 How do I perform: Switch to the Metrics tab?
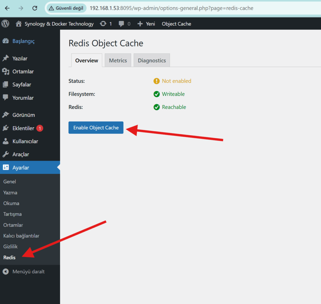tap(118, 61)
